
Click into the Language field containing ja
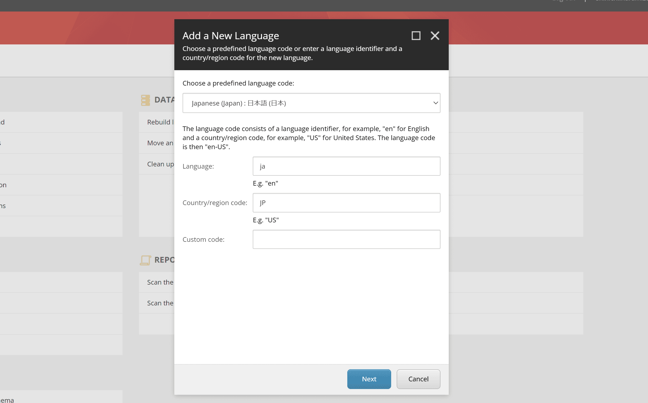coord(346,166)
